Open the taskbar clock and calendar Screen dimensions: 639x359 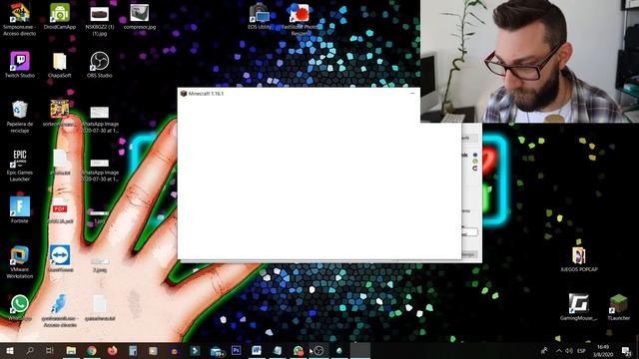603,350
